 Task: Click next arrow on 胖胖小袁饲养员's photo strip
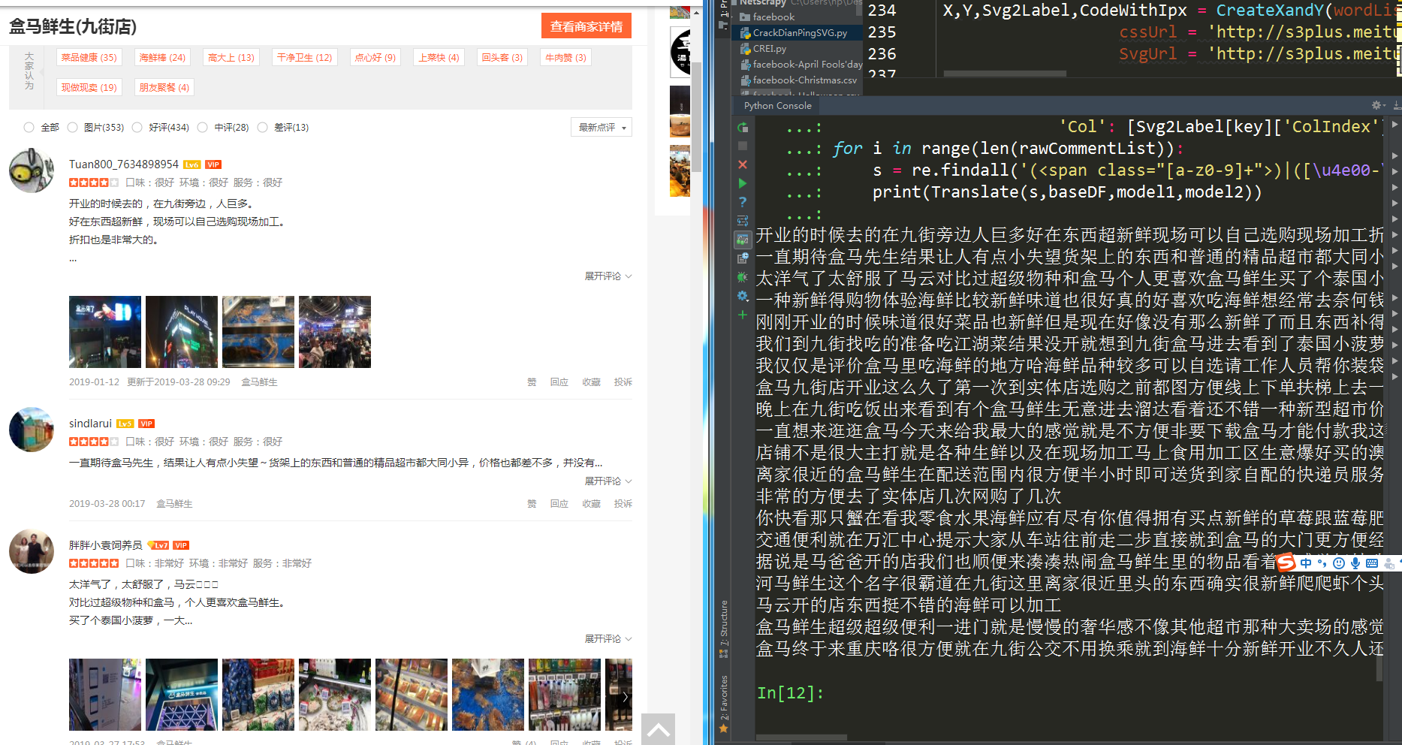pyautogui.click(x=625, y=696)
